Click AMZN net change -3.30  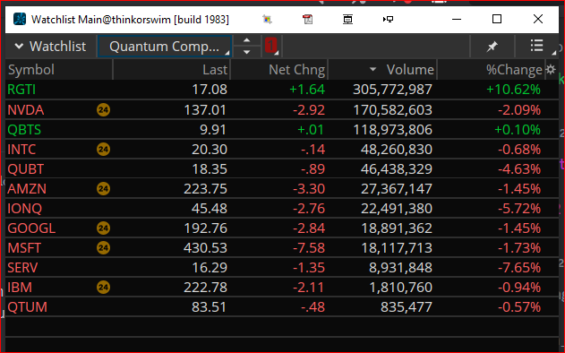tap(309, 188)
